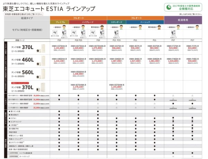This screenshot has height=159, width=208.
Task: Click the 寒冷地向け hat face icon above HWH-B376HAN-R
Action: pyautogui.click(x=102, y=27)
